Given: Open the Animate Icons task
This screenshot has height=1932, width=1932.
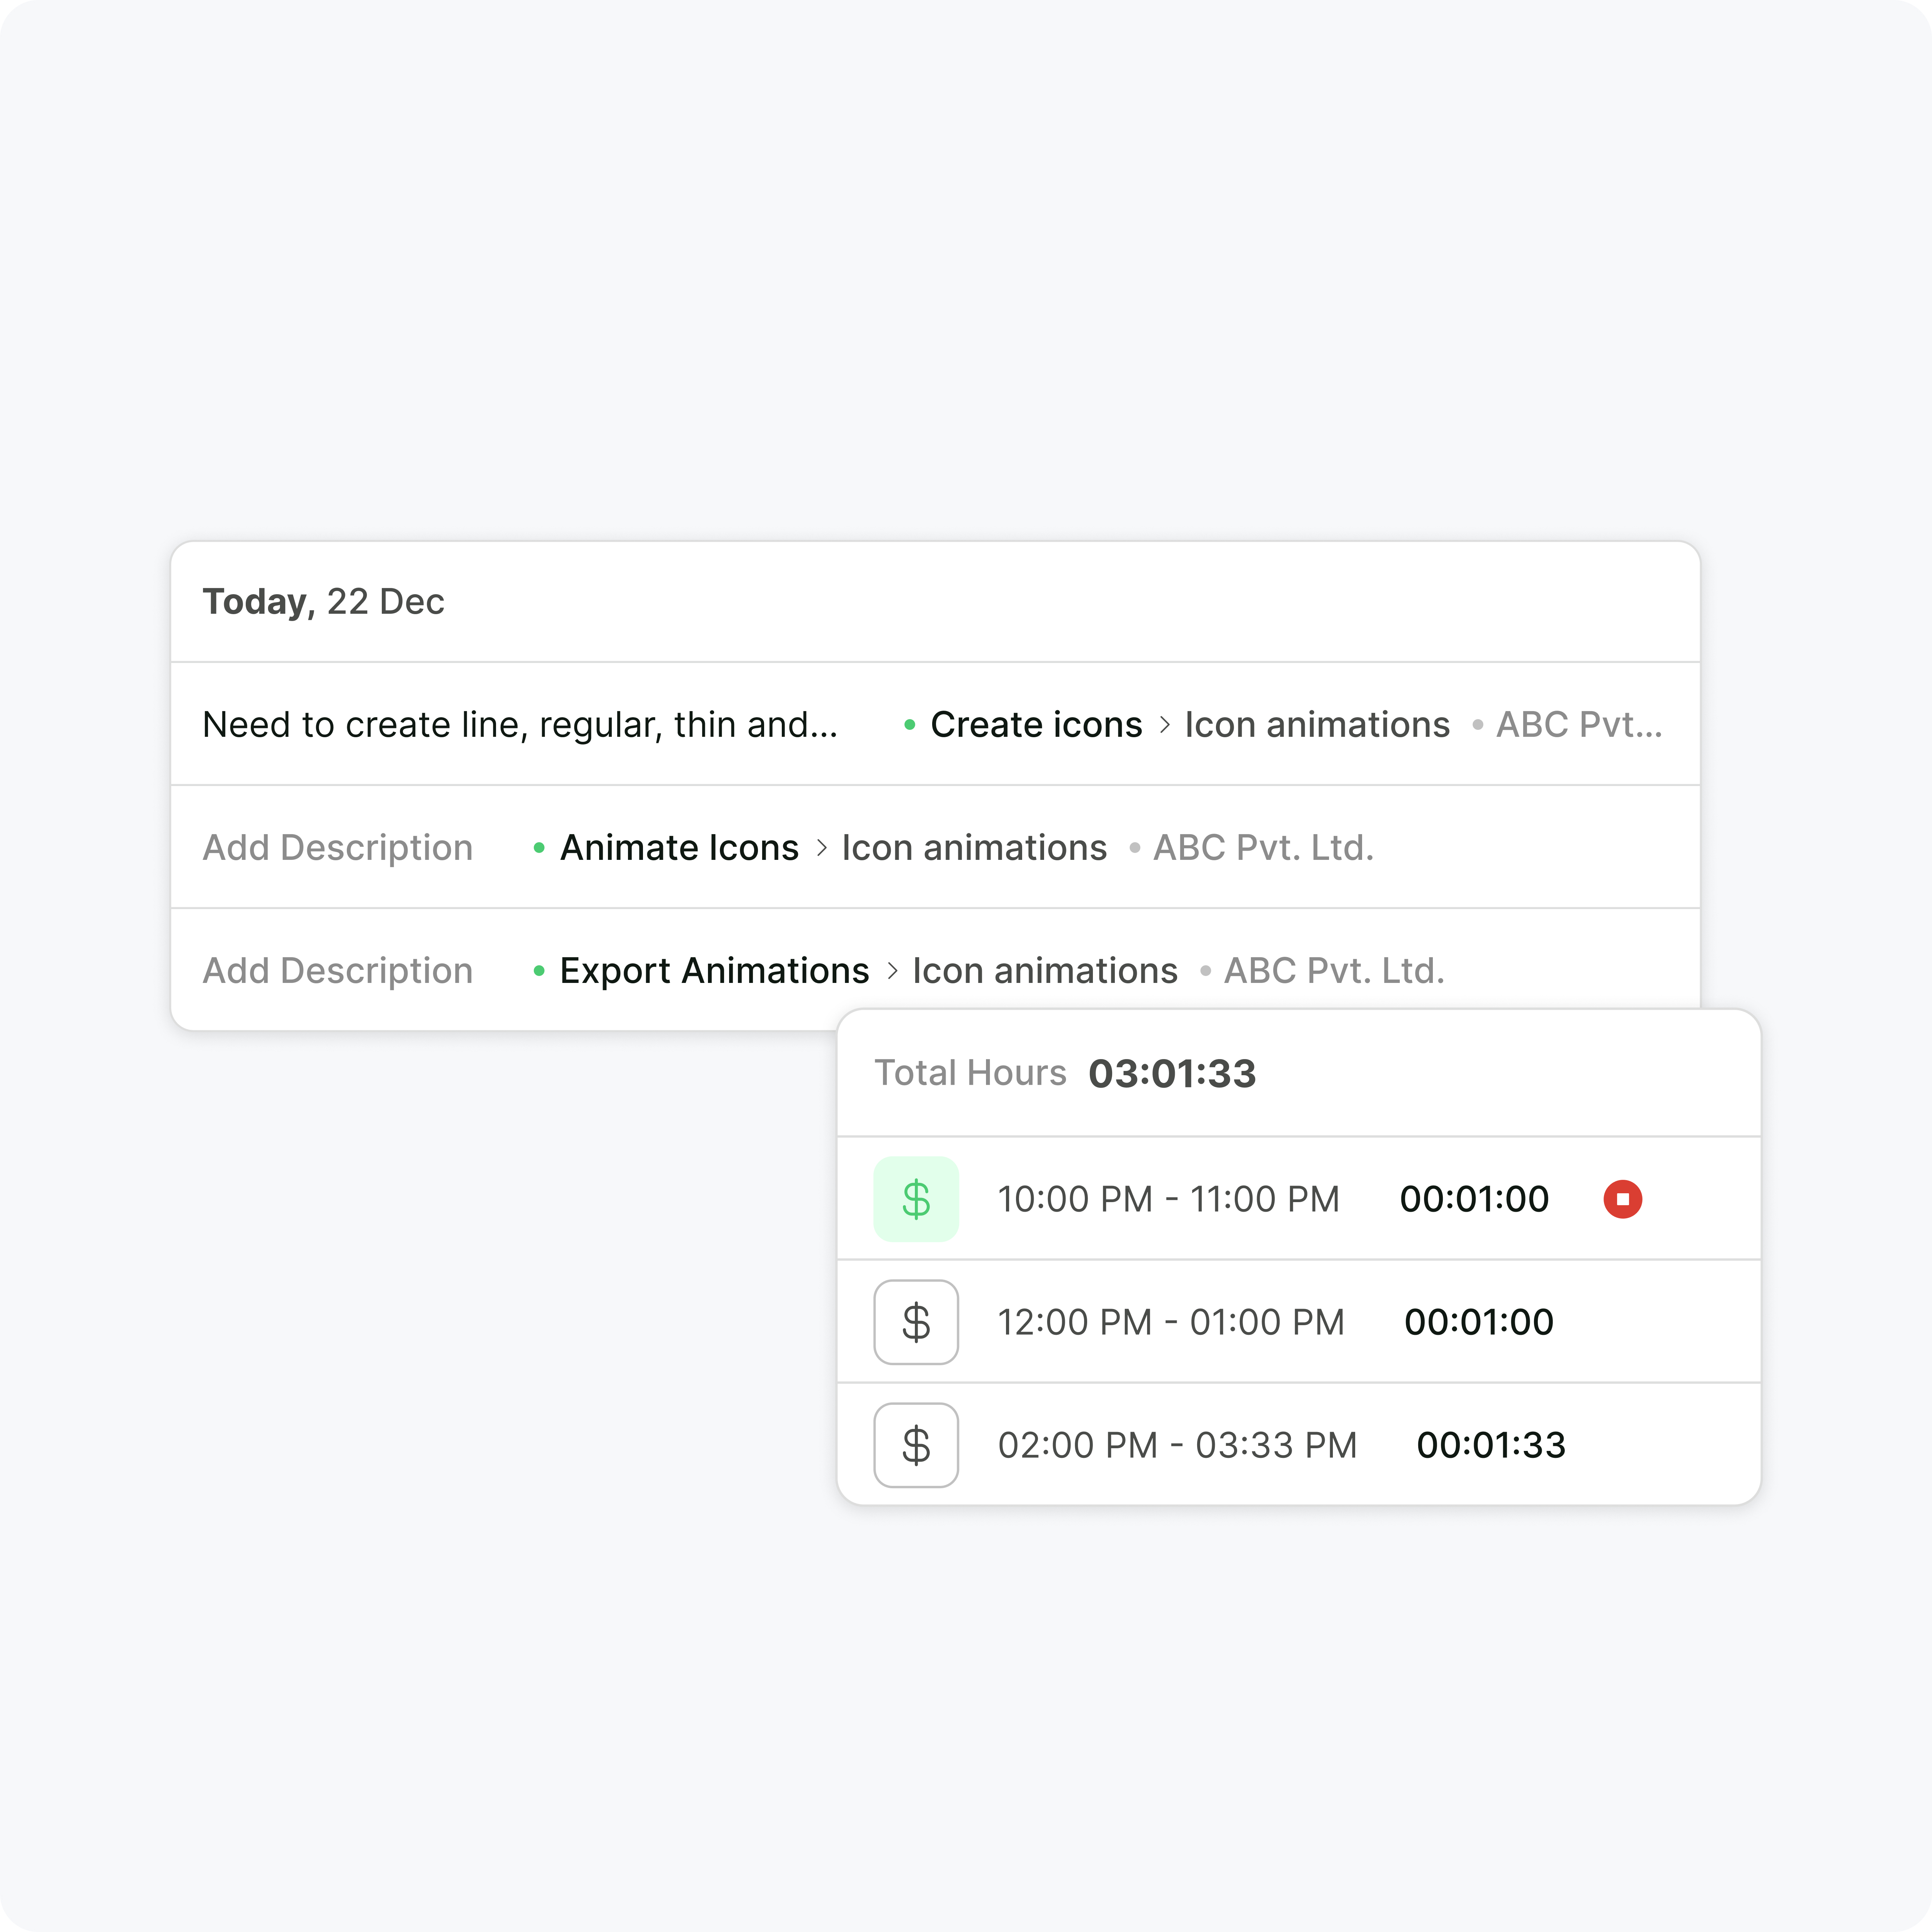Looking at the screenshot, I should tap(679, 848).
